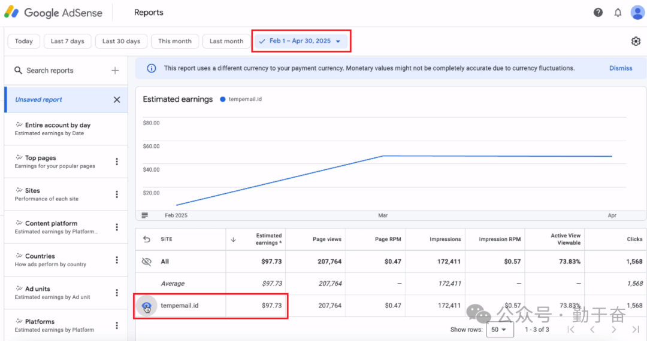Open the Unsaved report item
This screenshot has width=647, height=341.
tap(66, 100)
